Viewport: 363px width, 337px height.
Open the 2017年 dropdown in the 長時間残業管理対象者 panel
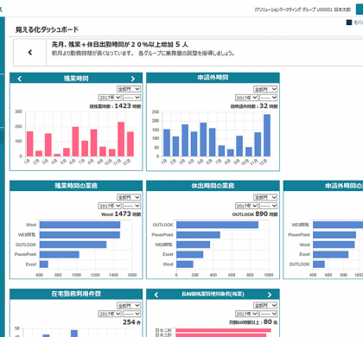(246, 314)
